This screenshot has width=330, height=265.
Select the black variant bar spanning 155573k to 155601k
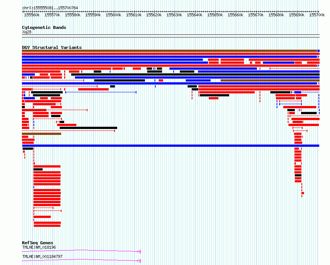(88, 128)
